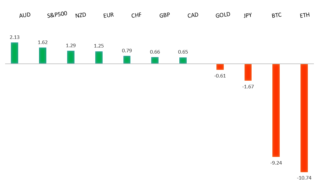Click the green S&P500 bar

(43, 55)
